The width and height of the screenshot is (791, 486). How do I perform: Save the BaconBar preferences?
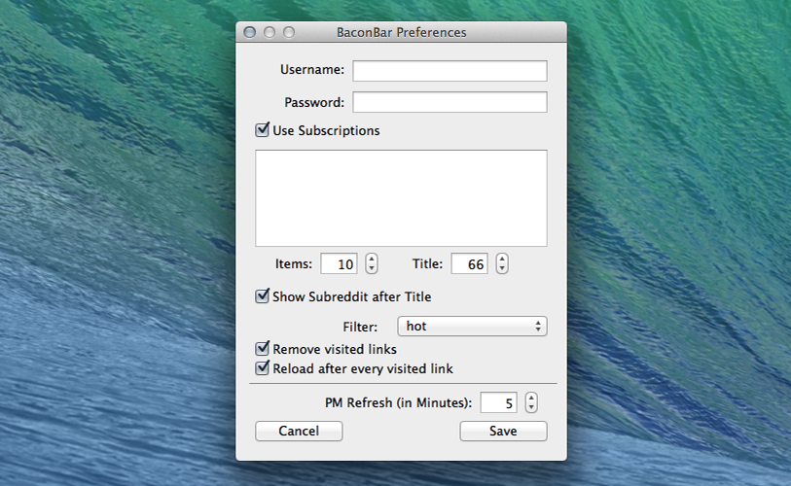(503, 431)
